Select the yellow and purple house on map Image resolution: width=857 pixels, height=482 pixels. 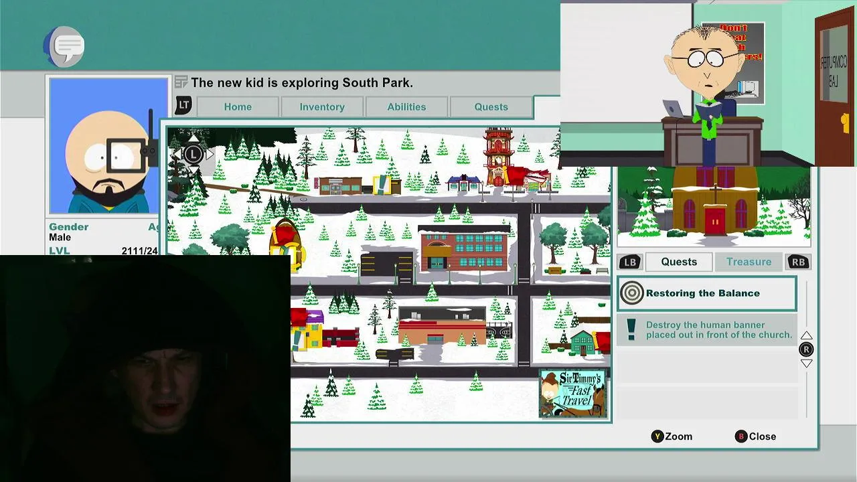click(x=307, y=329)
